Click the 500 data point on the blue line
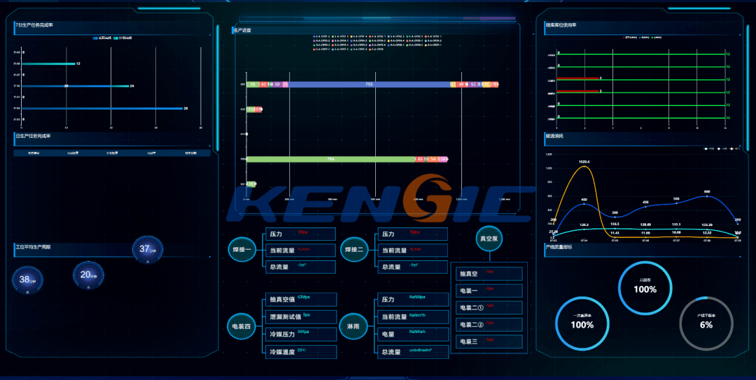Image resolution: width=756 pixels, height=380 pixels. pos(676,203)
